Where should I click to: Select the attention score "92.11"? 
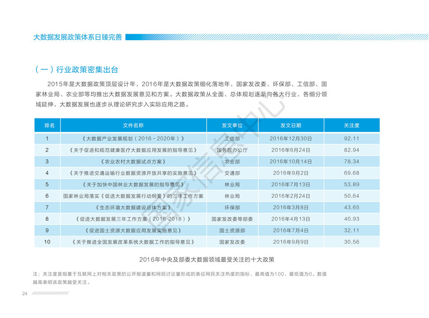[x=352, y=139]
